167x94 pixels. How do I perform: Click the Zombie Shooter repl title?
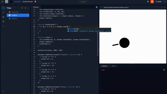[x=28, y=2]
